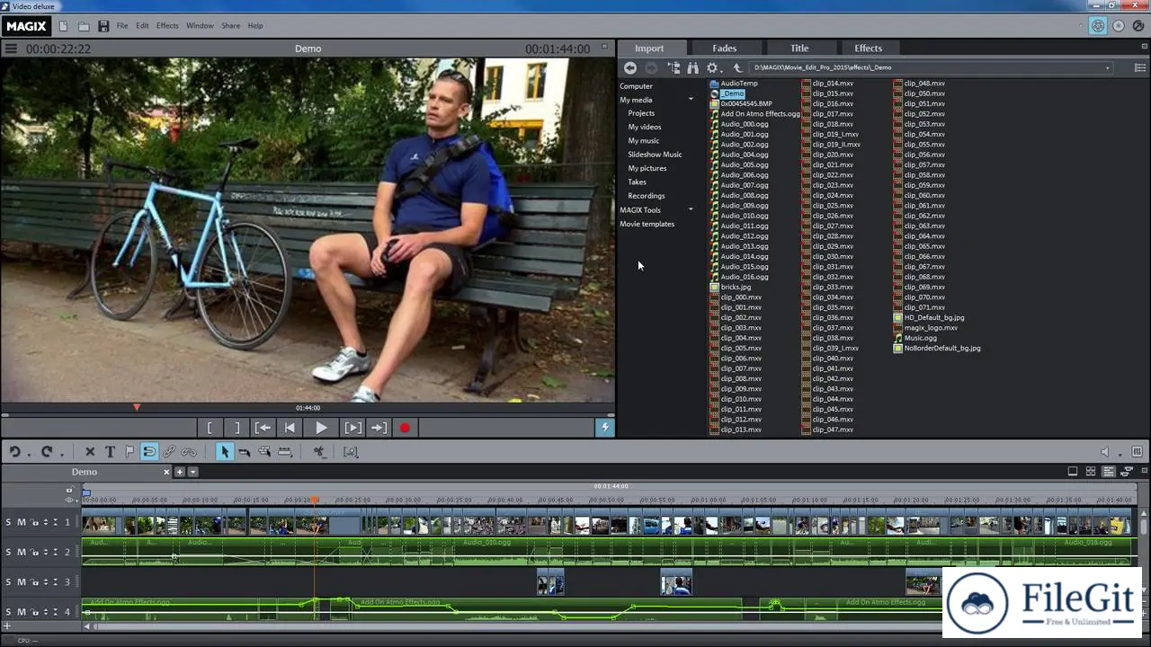Click the speaker volume icon
The height and width of the screenshot is (647, 1151).
[x=1105, y=452]
